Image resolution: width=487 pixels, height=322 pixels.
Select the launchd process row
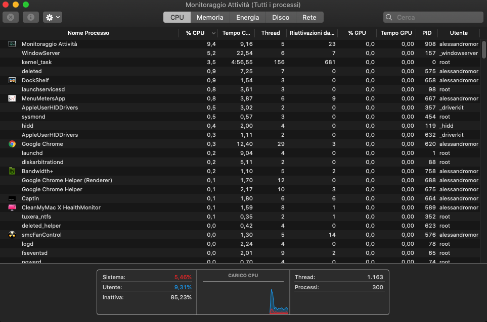coord(240,153)
